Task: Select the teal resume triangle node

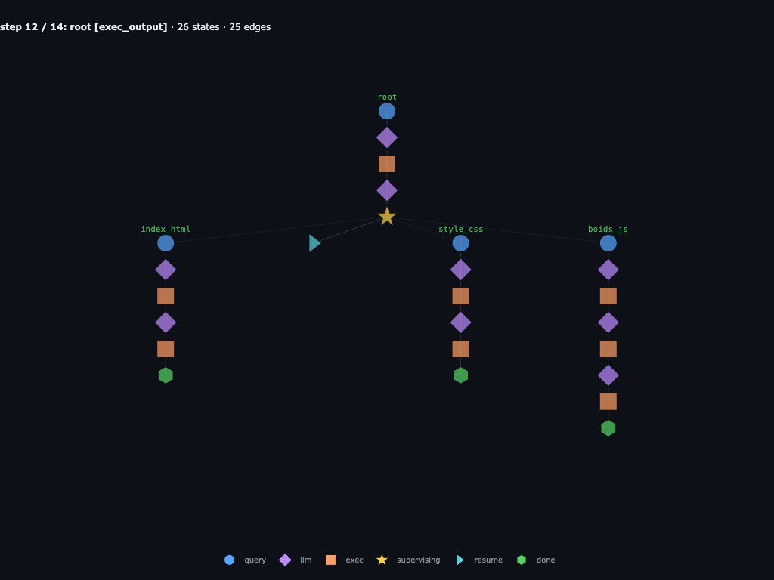Action: 314,243
